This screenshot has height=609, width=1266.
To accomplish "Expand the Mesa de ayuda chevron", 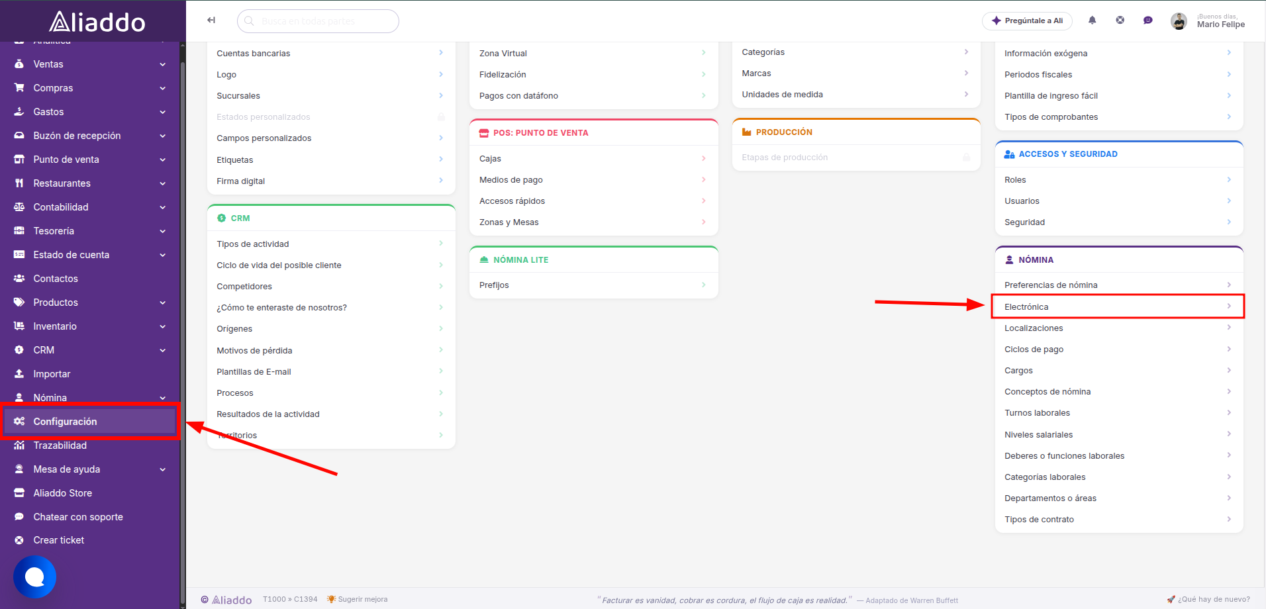I will point(163,469).
